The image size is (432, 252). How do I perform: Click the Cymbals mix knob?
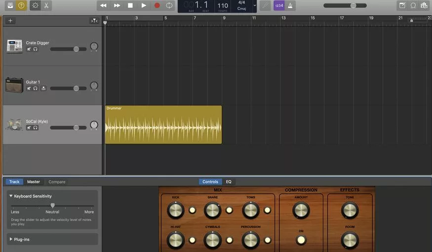[x=212, y=240]
